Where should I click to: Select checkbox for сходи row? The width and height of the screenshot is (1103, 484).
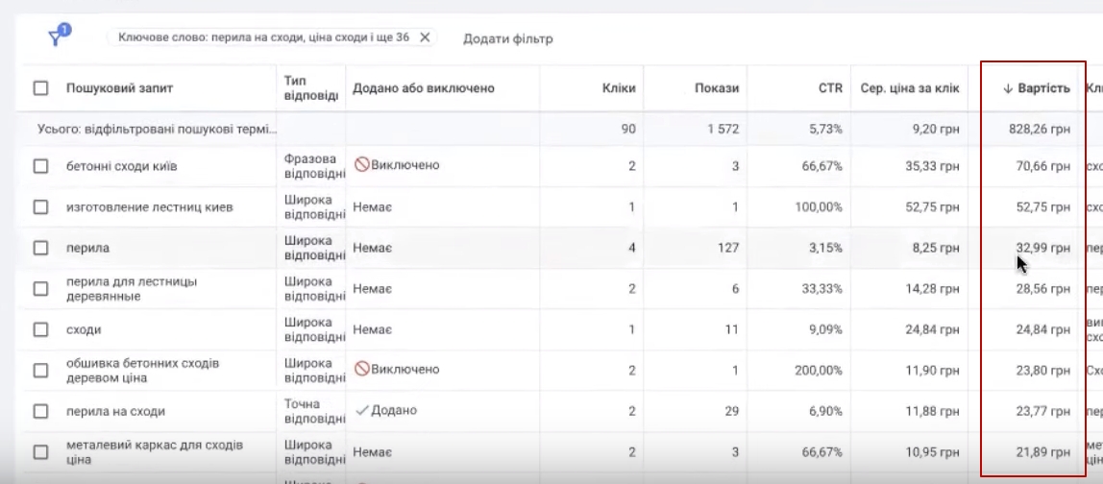40,329
